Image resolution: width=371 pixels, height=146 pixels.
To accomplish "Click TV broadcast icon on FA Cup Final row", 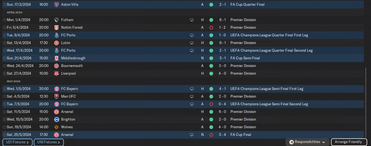I will click(x=192, y=135).
